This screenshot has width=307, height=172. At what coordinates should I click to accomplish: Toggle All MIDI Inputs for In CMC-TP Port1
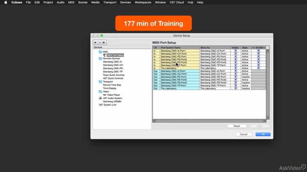pos(258,65)
